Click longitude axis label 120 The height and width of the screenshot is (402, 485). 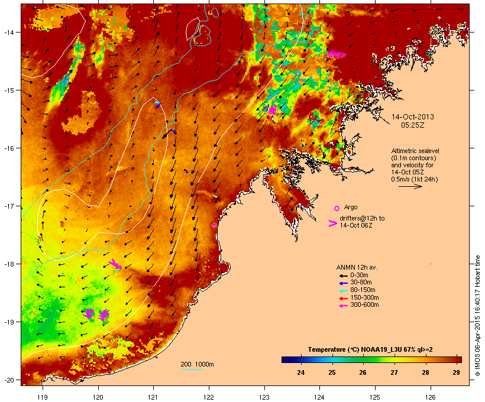(x=98, y=397)
